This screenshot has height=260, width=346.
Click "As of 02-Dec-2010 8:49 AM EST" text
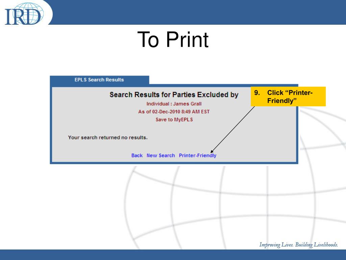coord(174,112)
